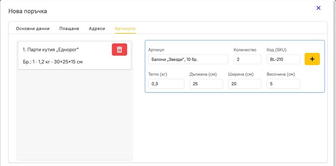Edit the Височина (см) field
336x166 pixels.
[283, 84]
